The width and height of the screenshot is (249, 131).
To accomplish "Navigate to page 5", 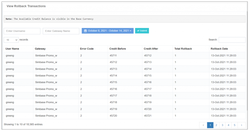I will tap(235, 125).
